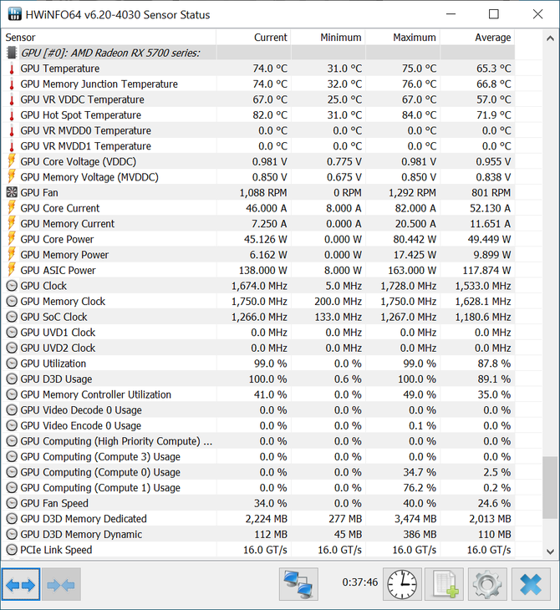Click the collapse columns inward-arrows button
The image size is (560, 610).
tap(61, 584)
